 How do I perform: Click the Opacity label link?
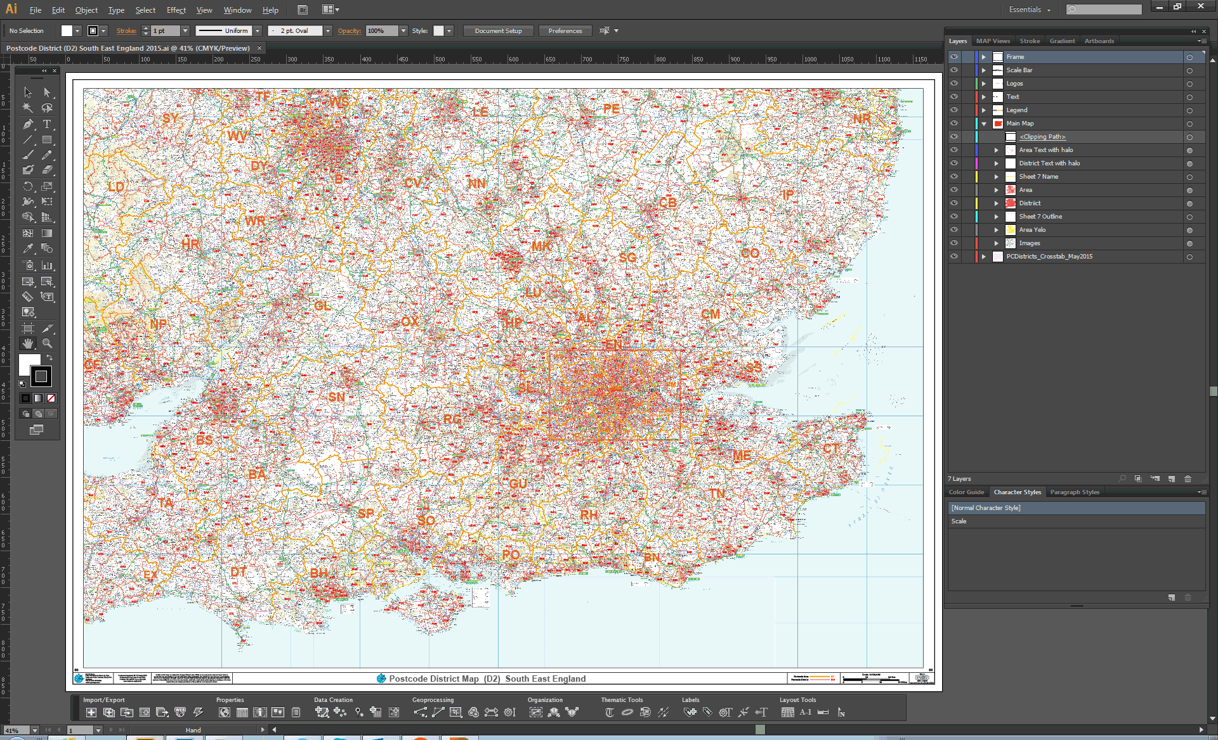(350, 30)
